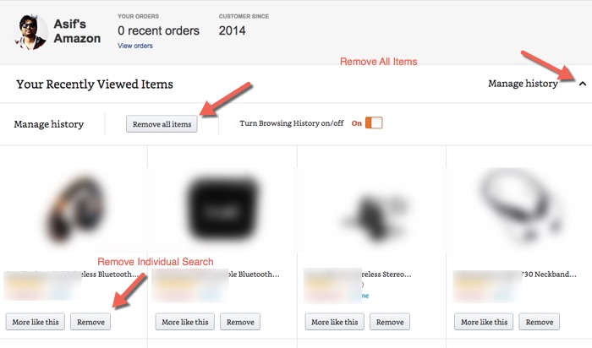Image resolution: width=592 pixels, height=348 pixels.
Task: Click the Manage history expander label
Action: tap(523, 84)
